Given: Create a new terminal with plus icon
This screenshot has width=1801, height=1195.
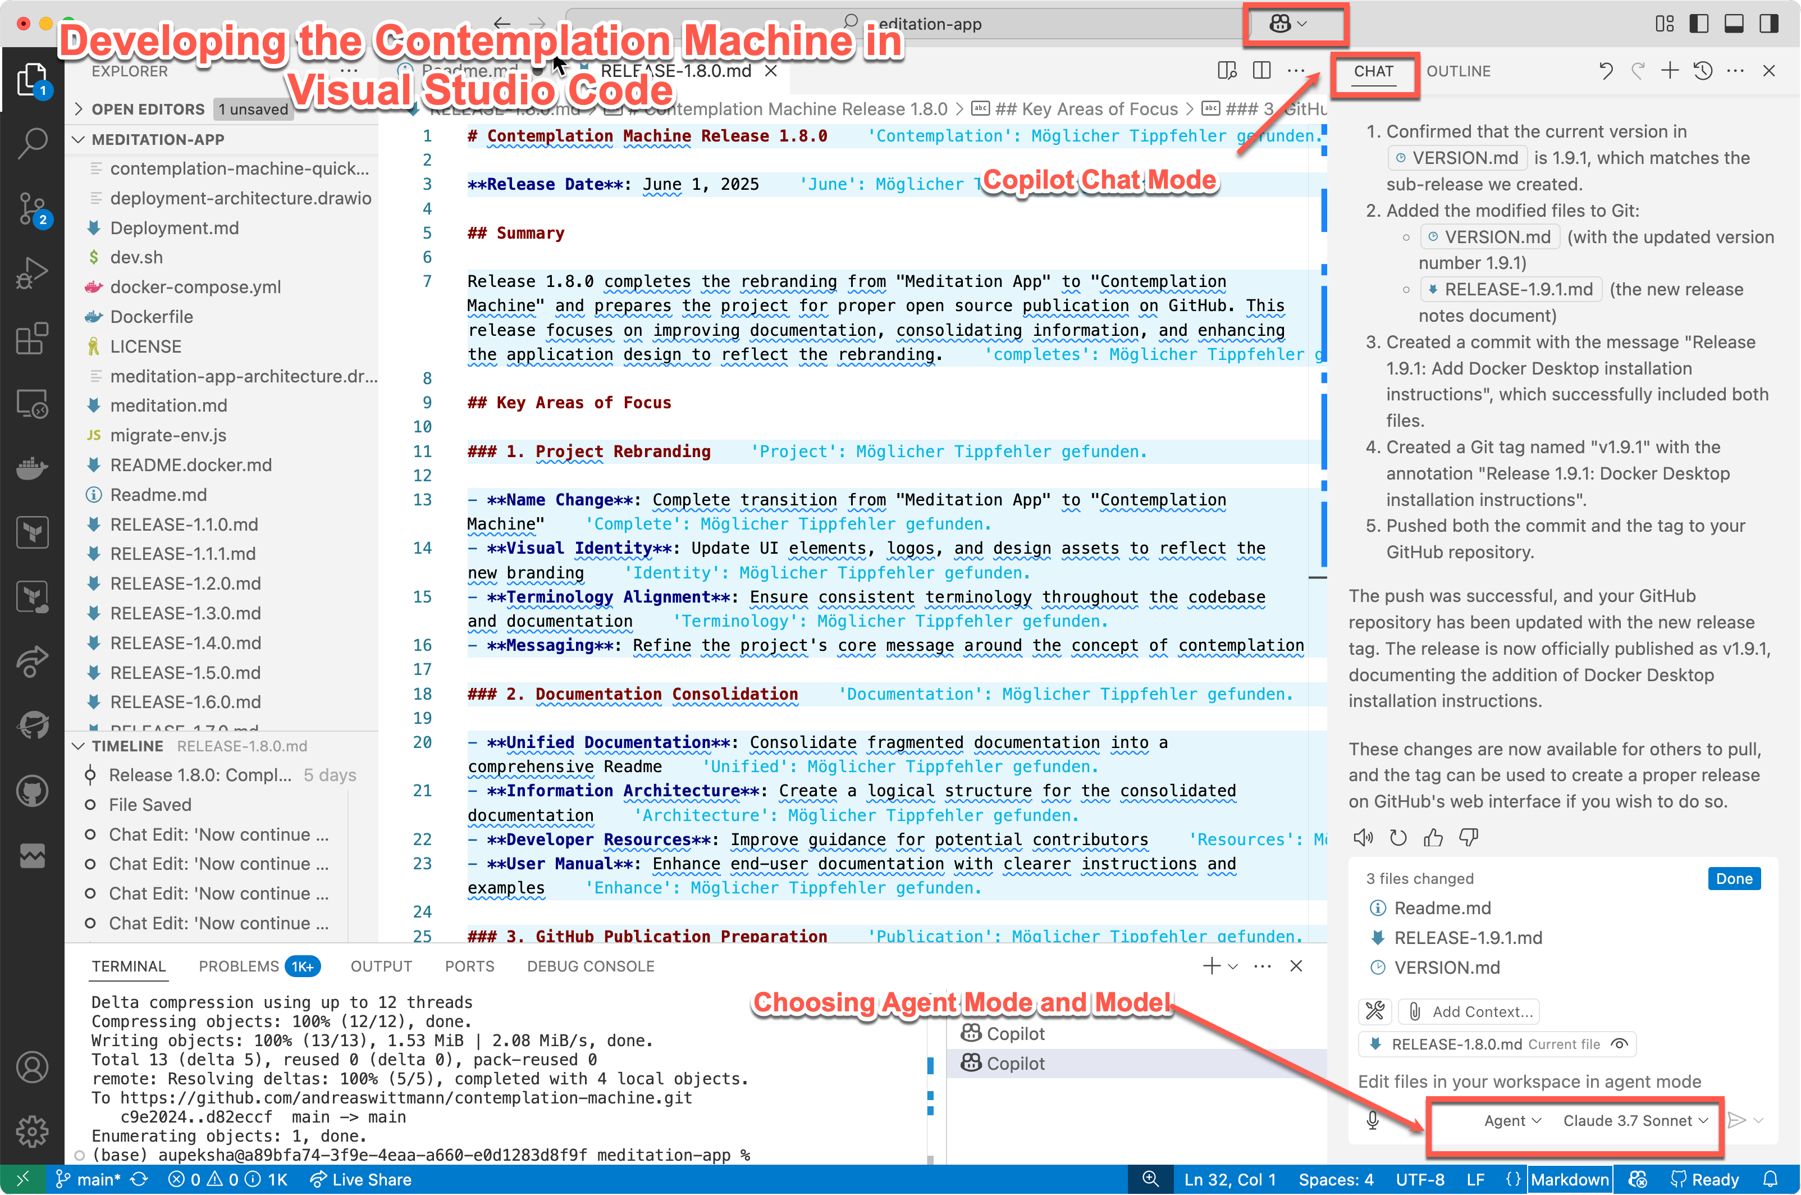Looking at the screenshot, I should pyautogui.click(x=1212, y=966).
